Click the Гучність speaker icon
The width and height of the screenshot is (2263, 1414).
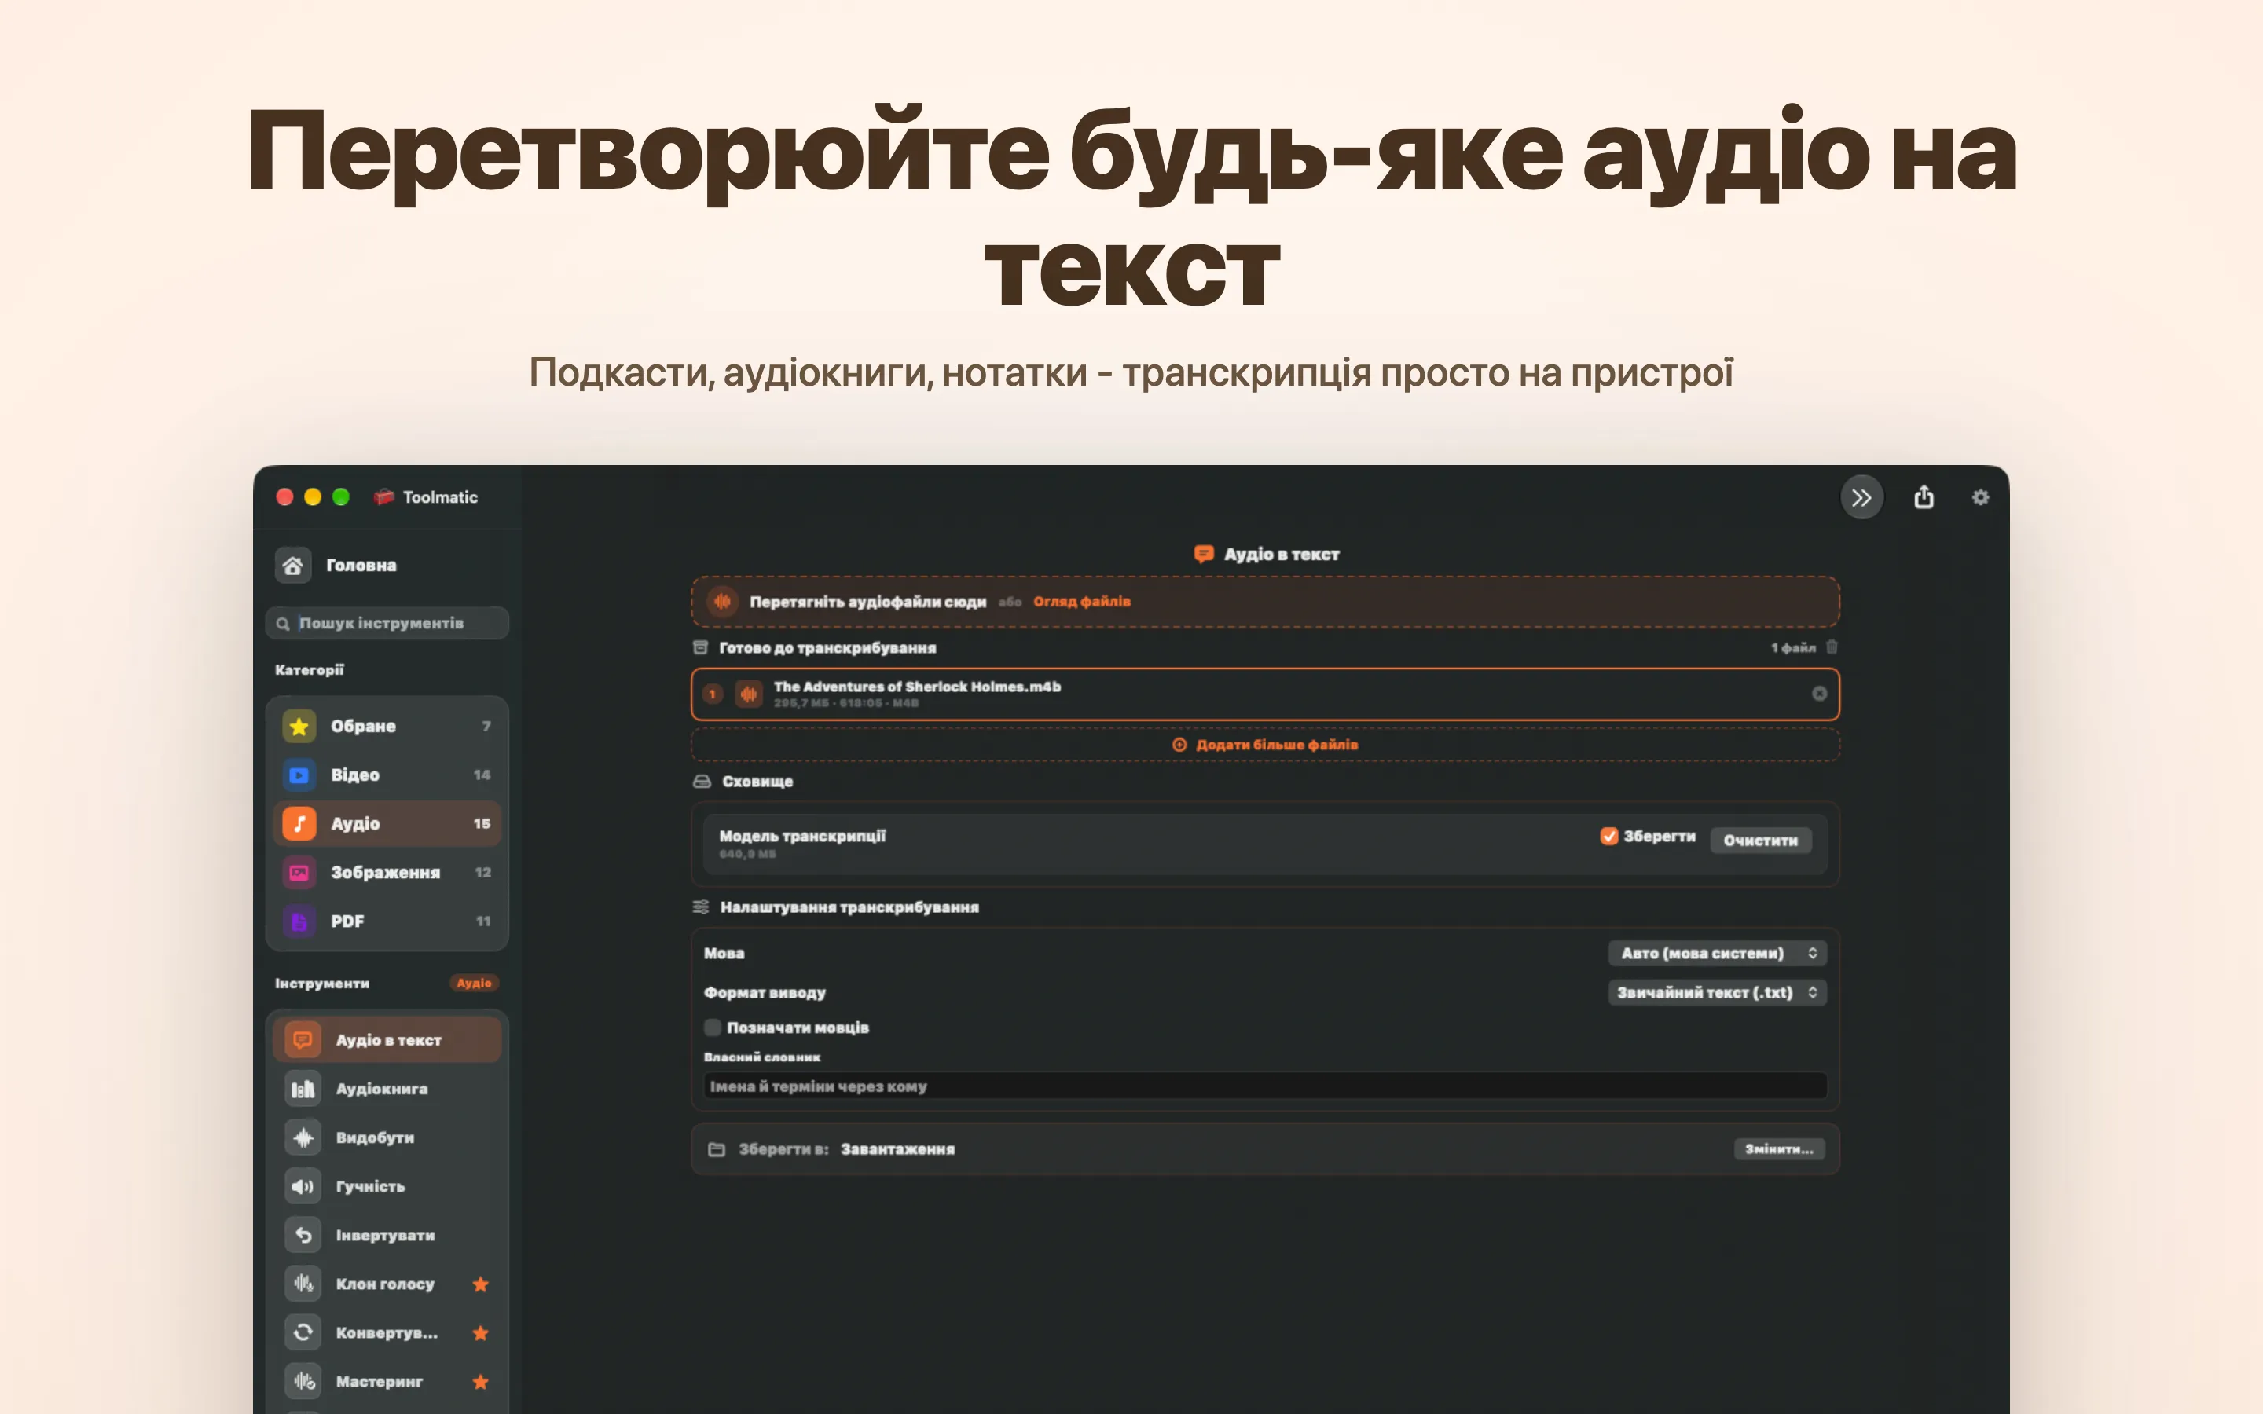tap(303, 1186)
